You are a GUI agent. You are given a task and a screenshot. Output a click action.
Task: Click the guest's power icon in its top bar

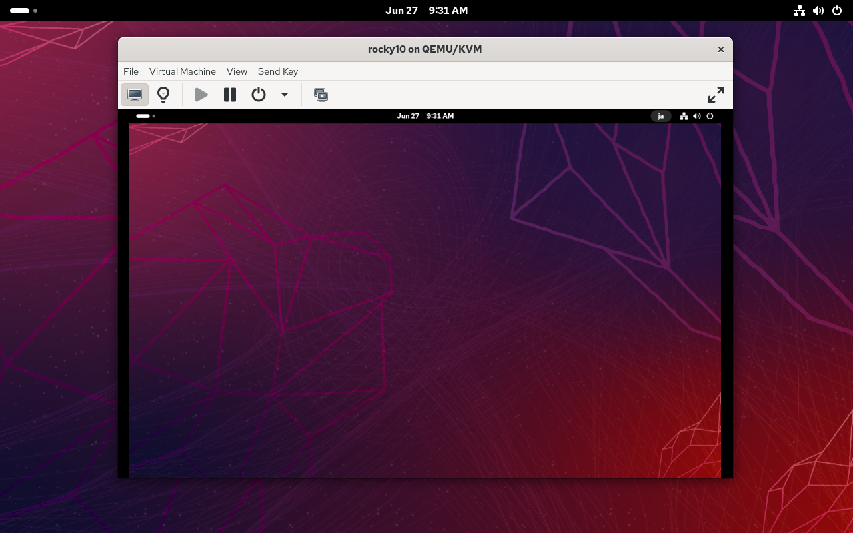pyautogui.click(x=710, y=116)
